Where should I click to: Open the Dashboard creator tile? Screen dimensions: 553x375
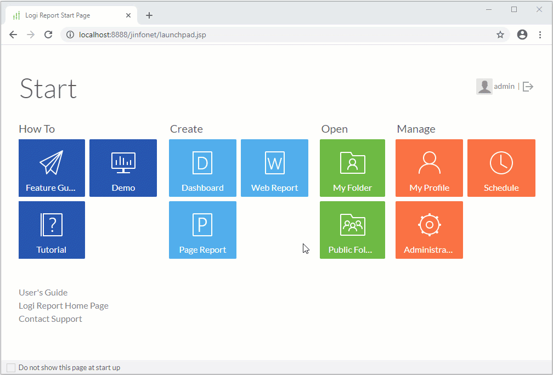(202, 168)
